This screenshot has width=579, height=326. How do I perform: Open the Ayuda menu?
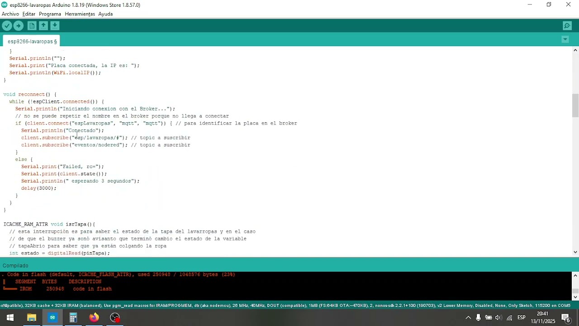tap(105, 14)
